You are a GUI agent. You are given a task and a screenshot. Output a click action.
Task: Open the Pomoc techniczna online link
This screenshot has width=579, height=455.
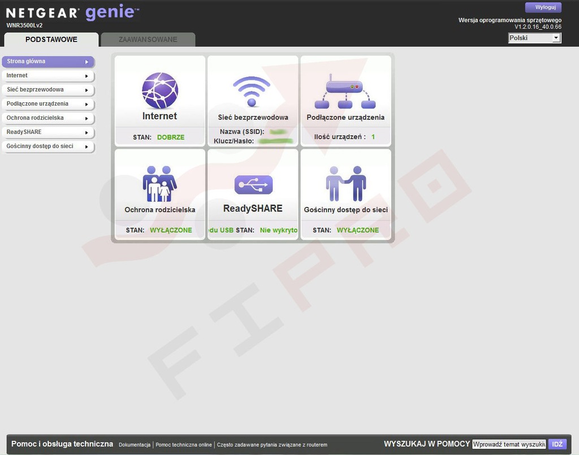coord(184,445)
